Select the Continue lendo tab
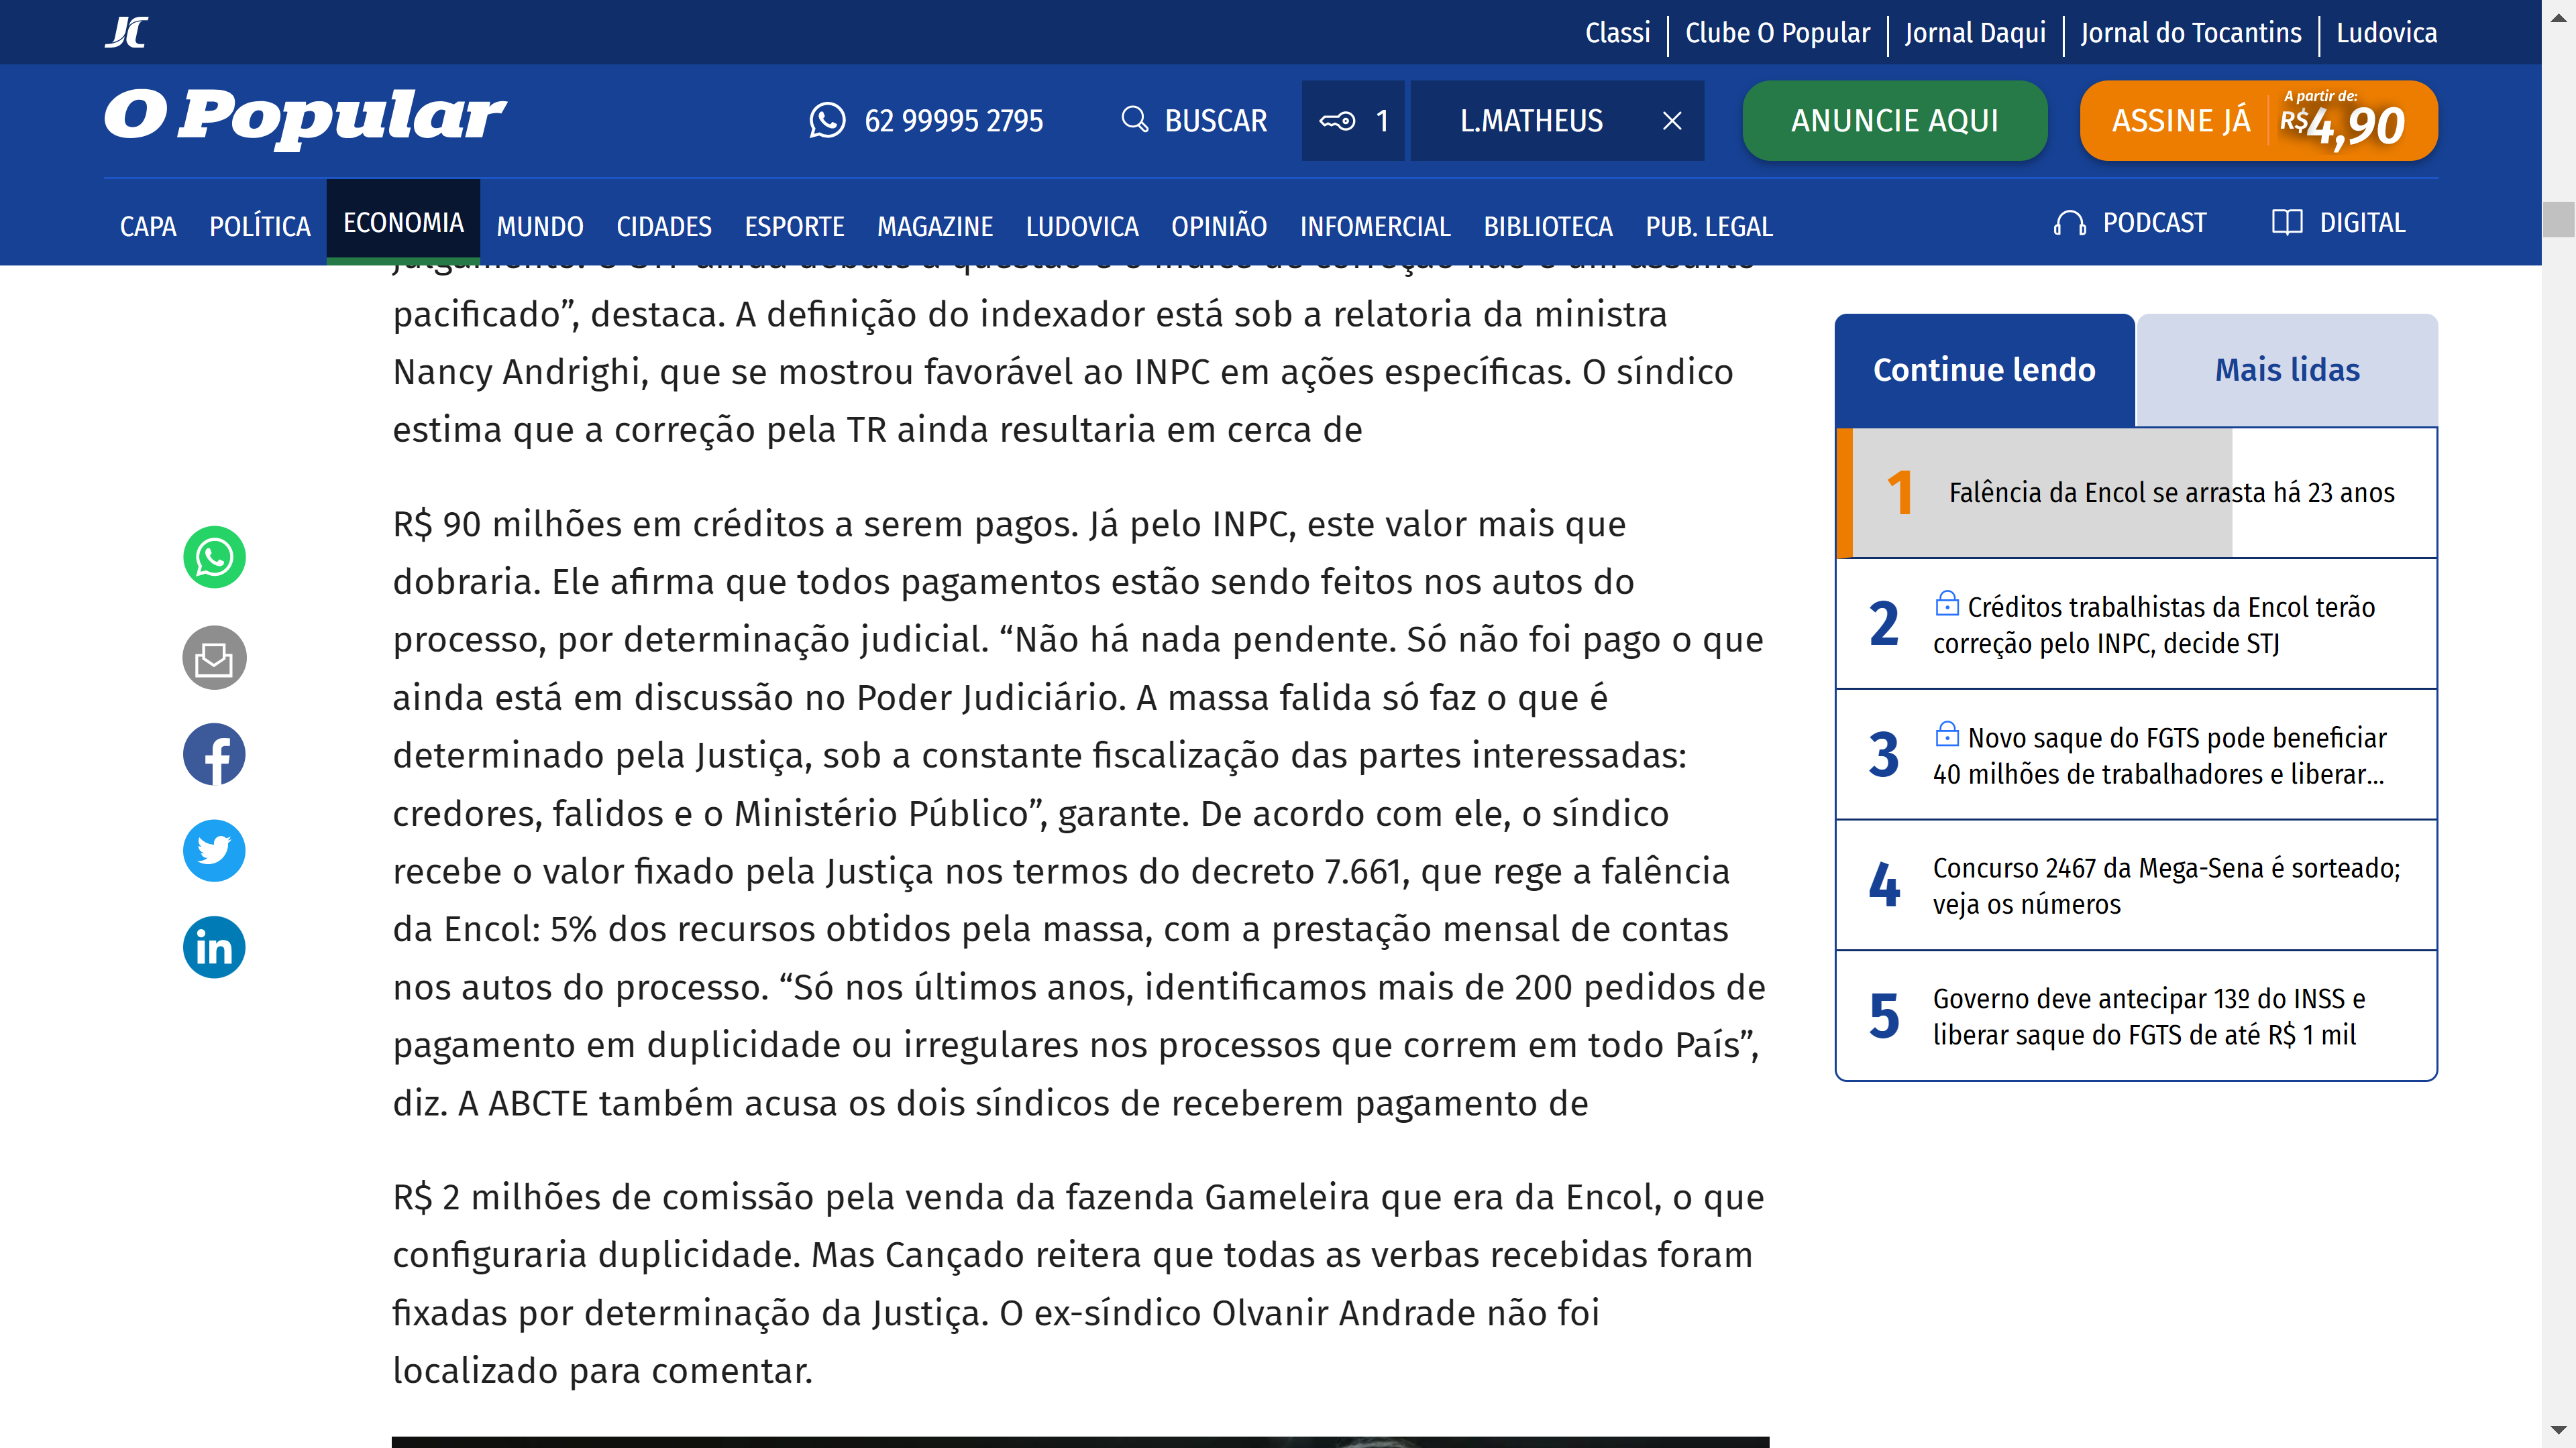Image resolution: width=2576 pixels, height=1448 pixels. pos(1983,370)
